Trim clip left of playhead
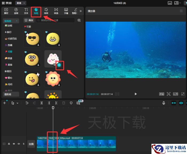The height and width of the screenshot is (154, 187). 49,103
